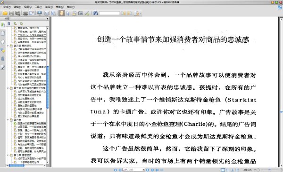Collapse the 第六章 bookmark branch

(8, 120)
